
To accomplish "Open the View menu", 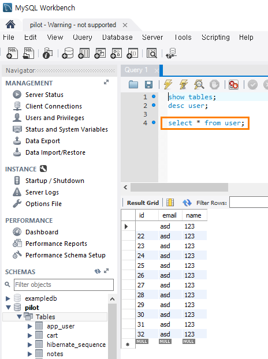I will click(x=55, y=37).
